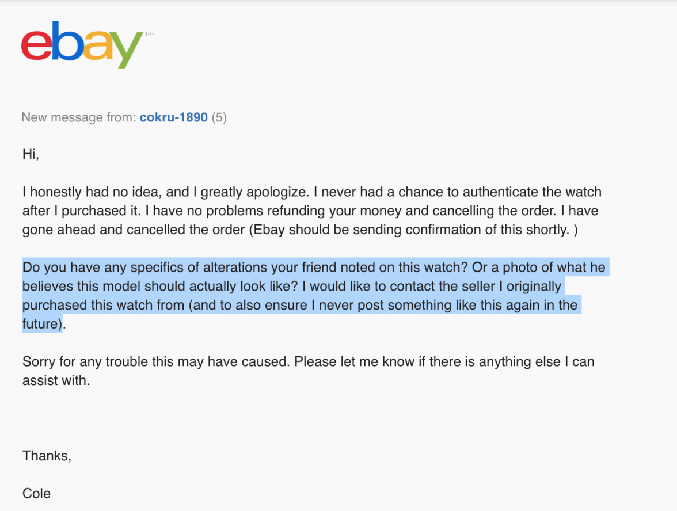Click the "Hi," greeting line
The width and height of the screenshot is (677, 511).
(31, 154)
